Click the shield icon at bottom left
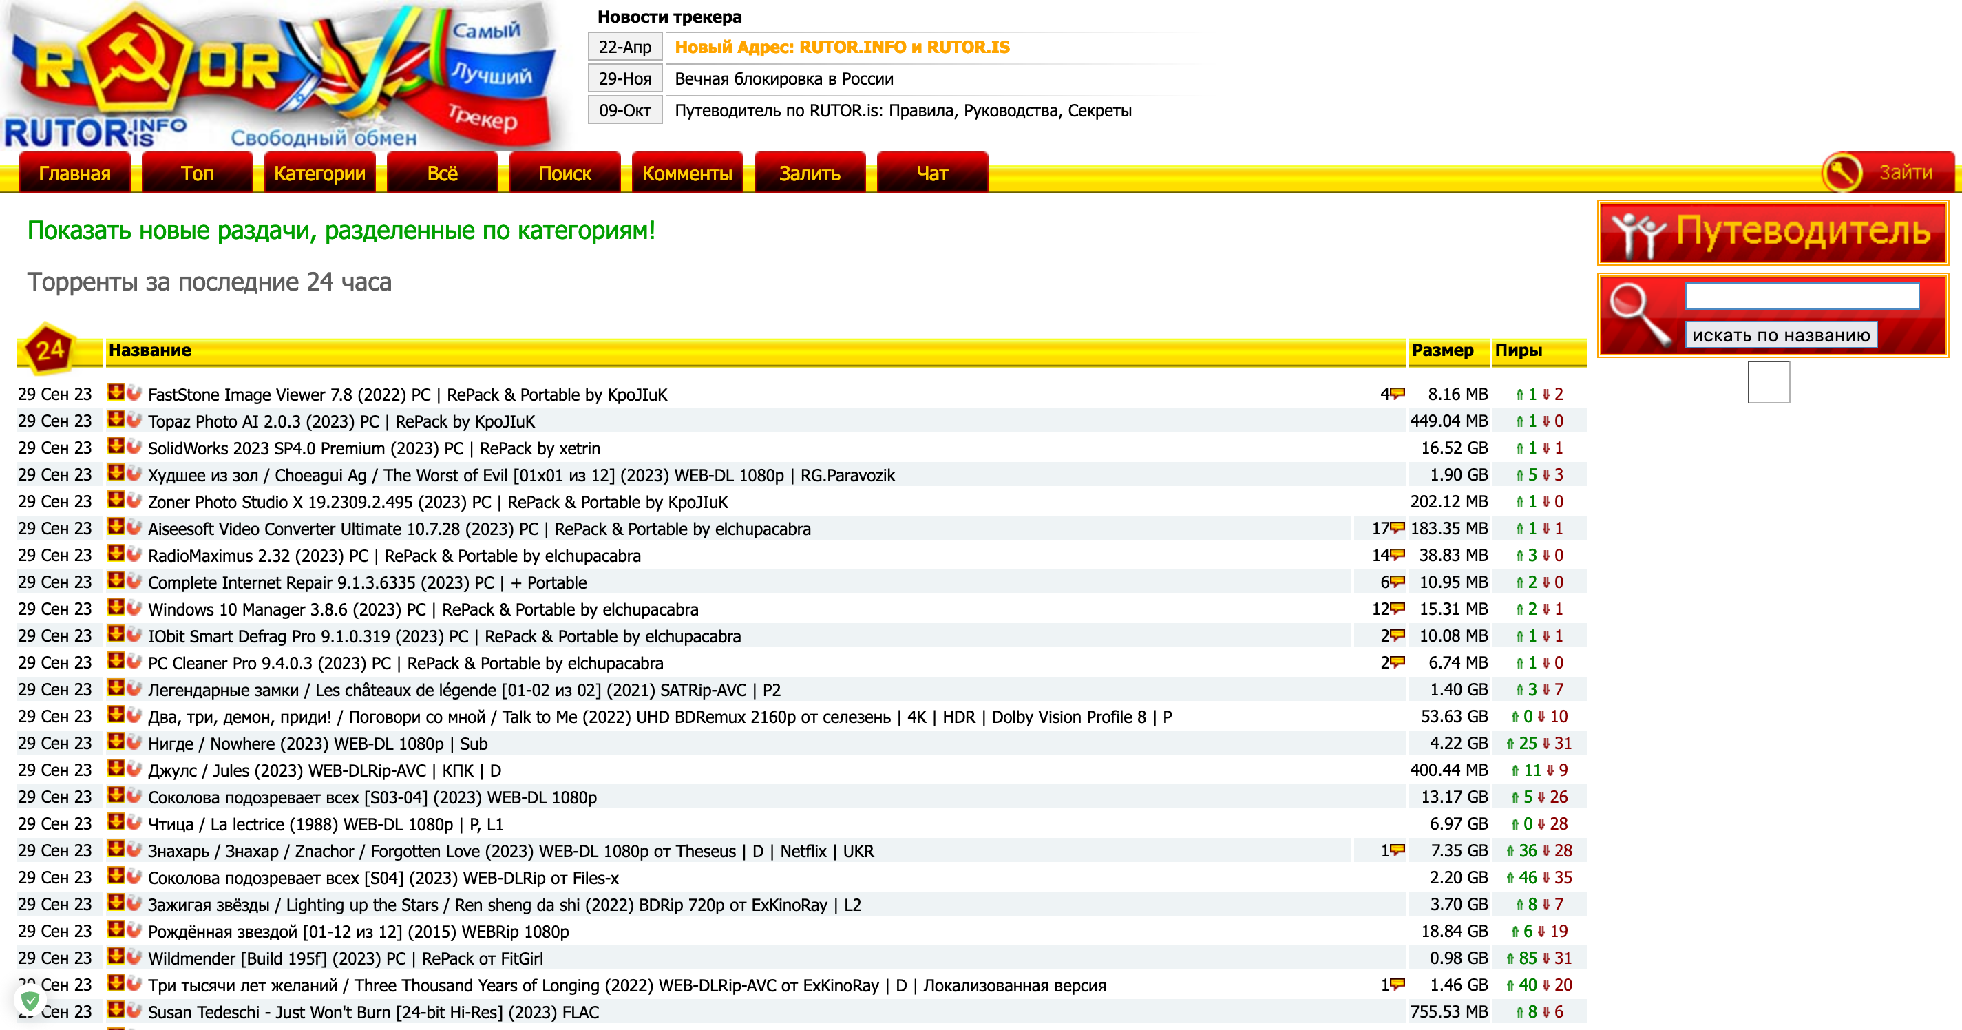This screenshot has width=1962, height=1030. point(30,1000)
